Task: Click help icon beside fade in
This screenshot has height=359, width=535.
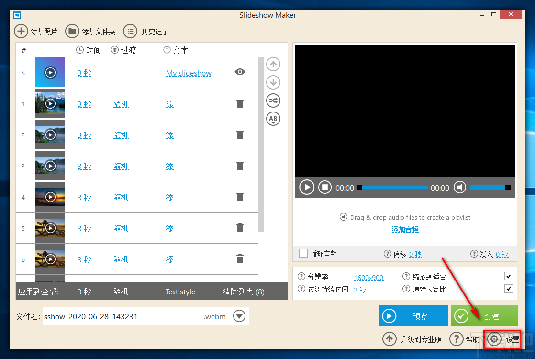Action: (x=474, y=254)
